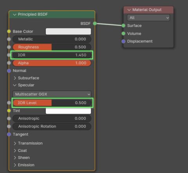Click the Roughness slider
Viewport: 188px width, 173px height.
52,47
